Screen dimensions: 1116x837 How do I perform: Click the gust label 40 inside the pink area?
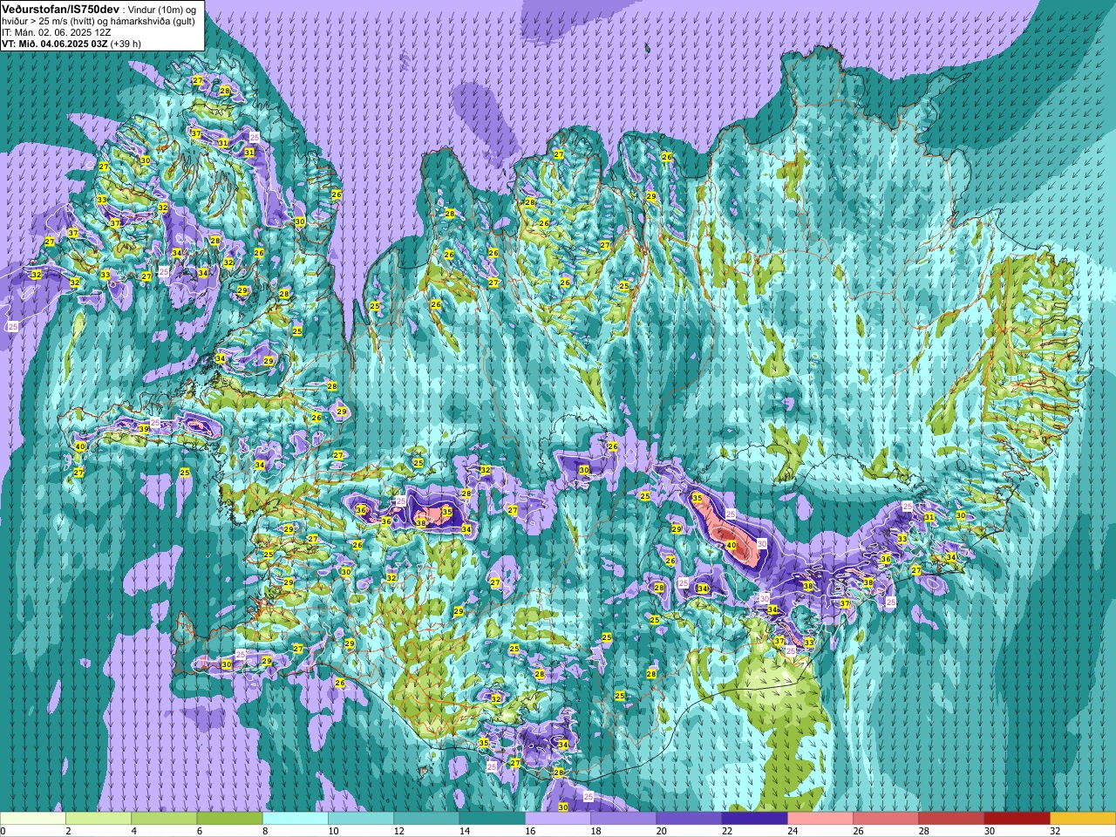[x=732, y=546]
